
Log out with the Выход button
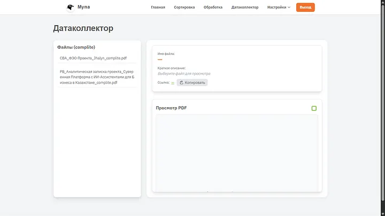(x=305, y=7)
